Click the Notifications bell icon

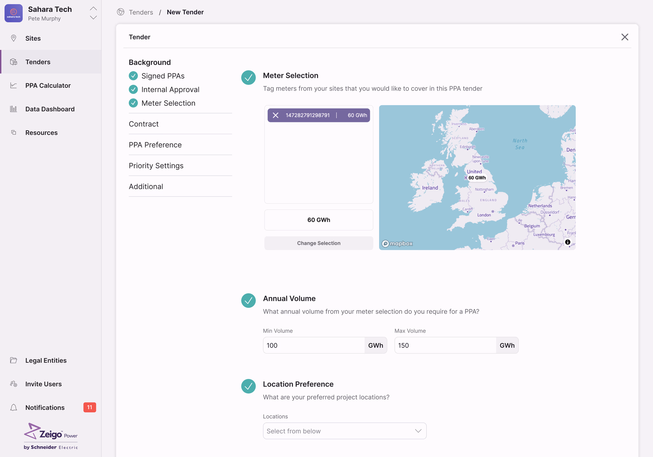point(13,408)
